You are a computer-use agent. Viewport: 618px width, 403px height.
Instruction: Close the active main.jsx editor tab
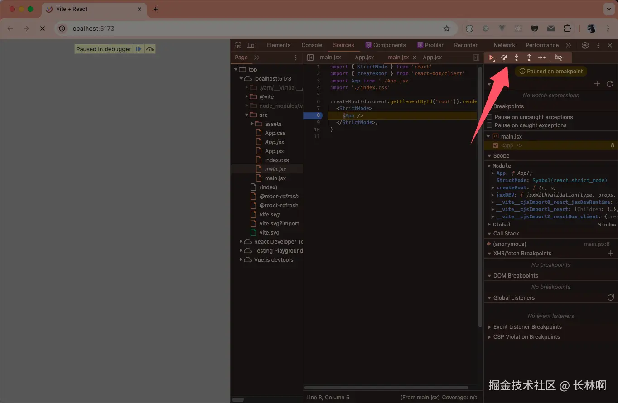(415, 58)
